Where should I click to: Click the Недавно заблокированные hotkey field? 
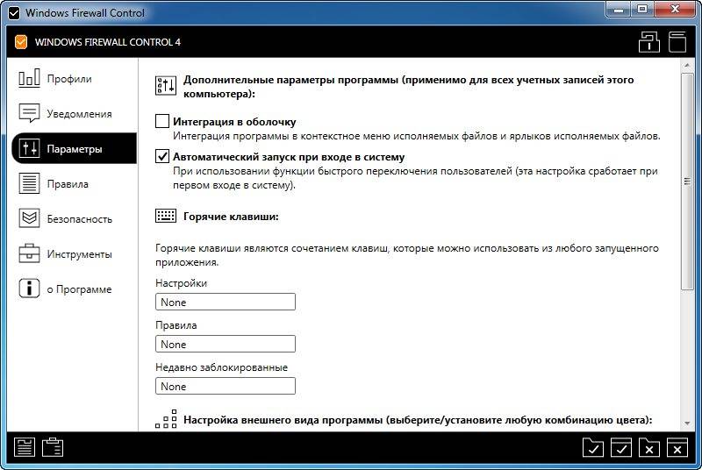click(226, 386)
